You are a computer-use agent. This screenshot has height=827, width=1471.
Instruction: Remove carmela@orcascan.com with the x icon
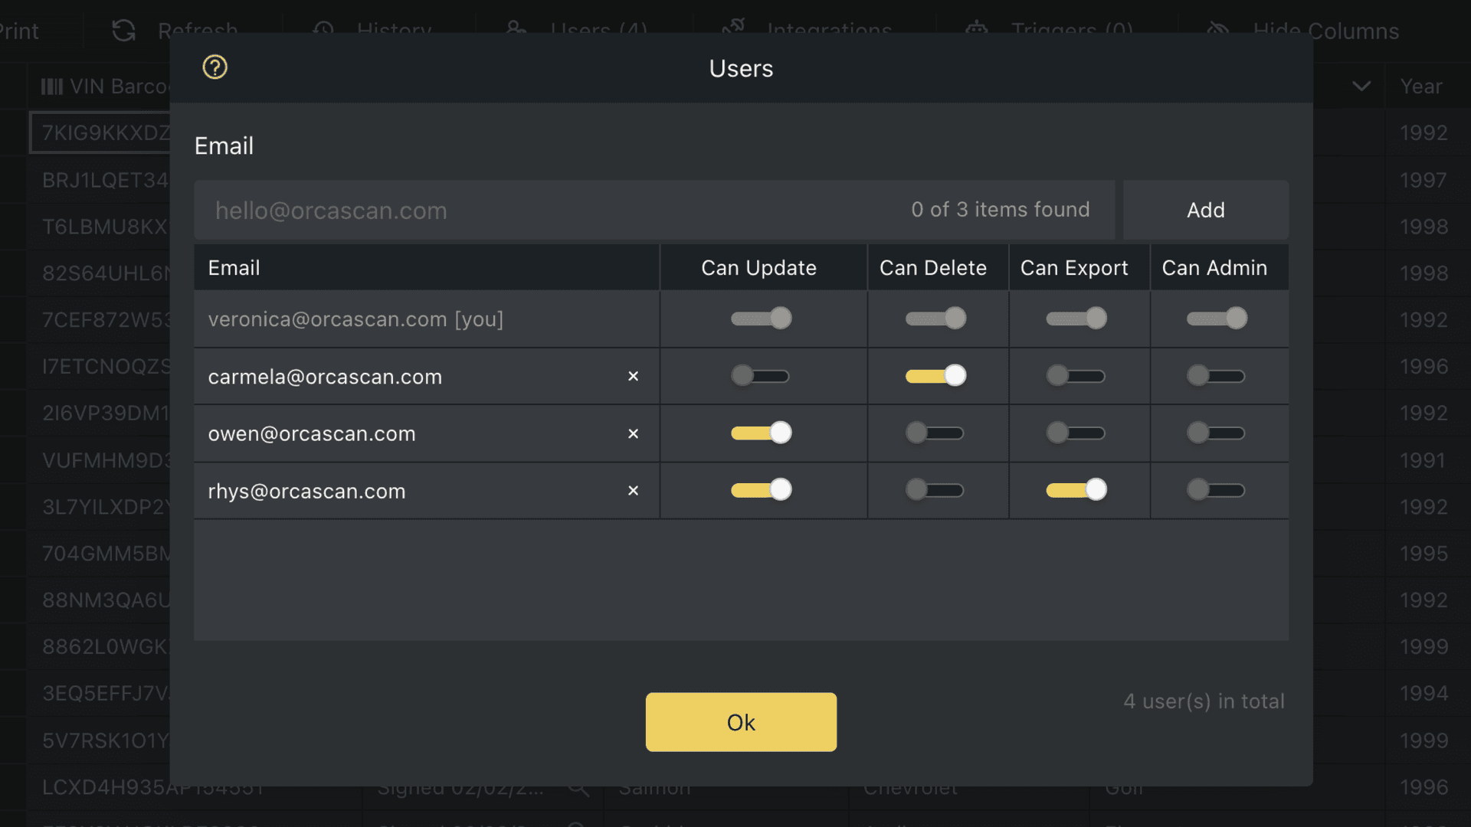point(634,376)
